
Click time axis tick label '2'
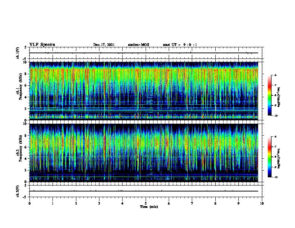click(76, 203)
